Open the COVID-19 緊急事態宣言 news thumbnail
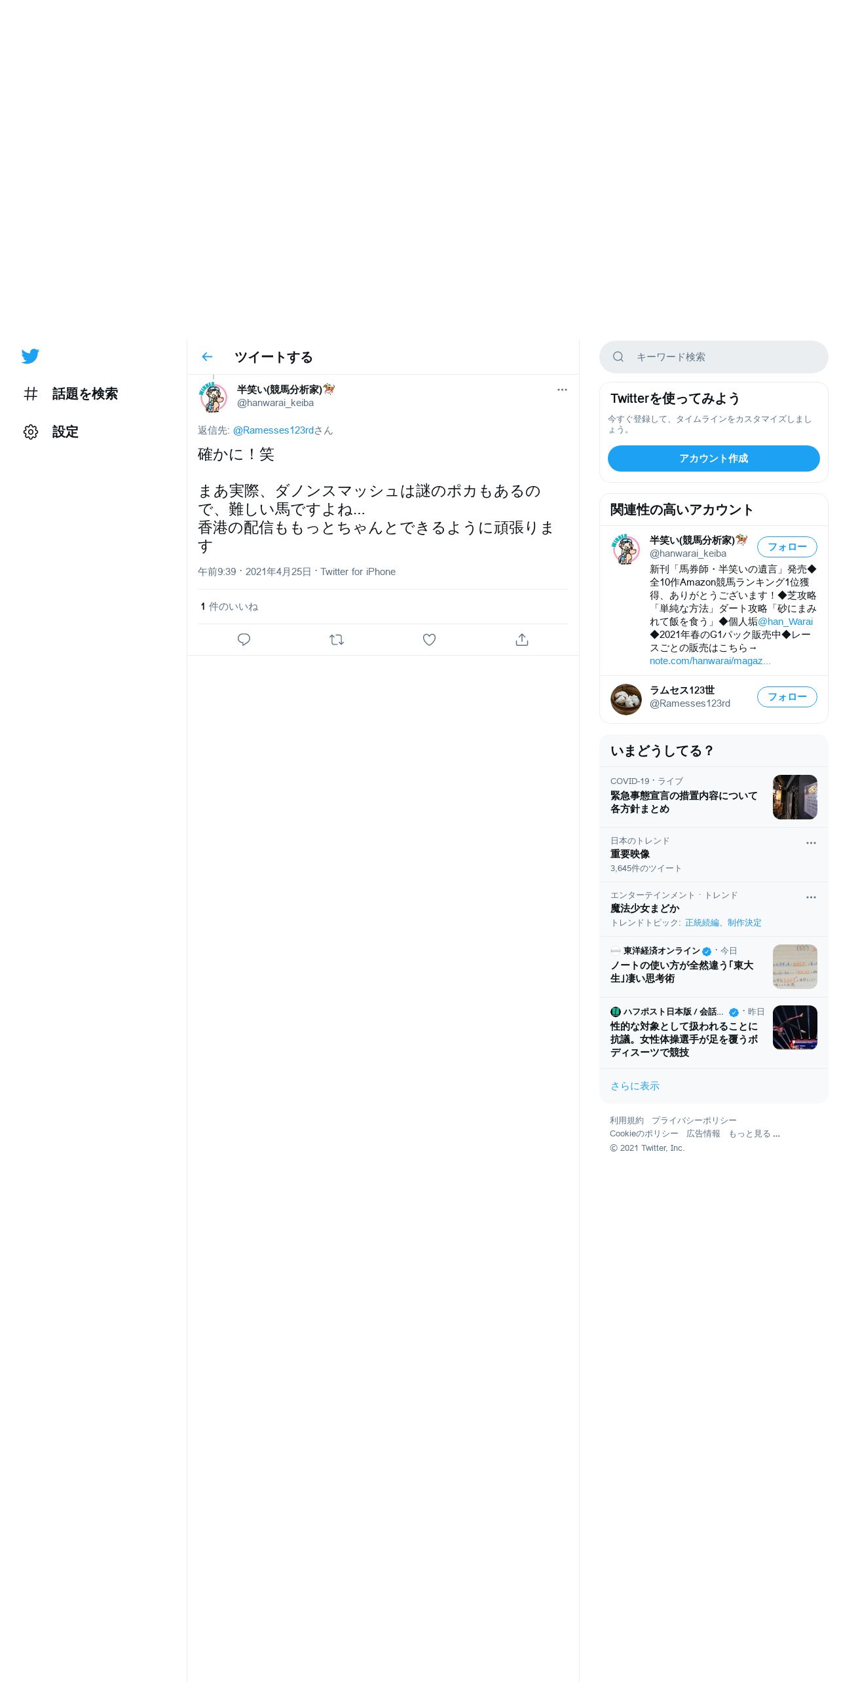Image resolution: width=841 pixels, height=1682 pixels. (795, 797)
